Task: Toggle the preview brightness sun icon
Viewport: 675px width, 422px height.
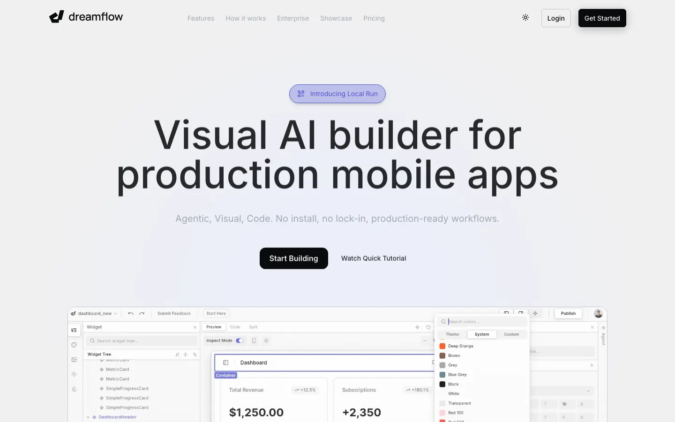Action: coord(266,341)
